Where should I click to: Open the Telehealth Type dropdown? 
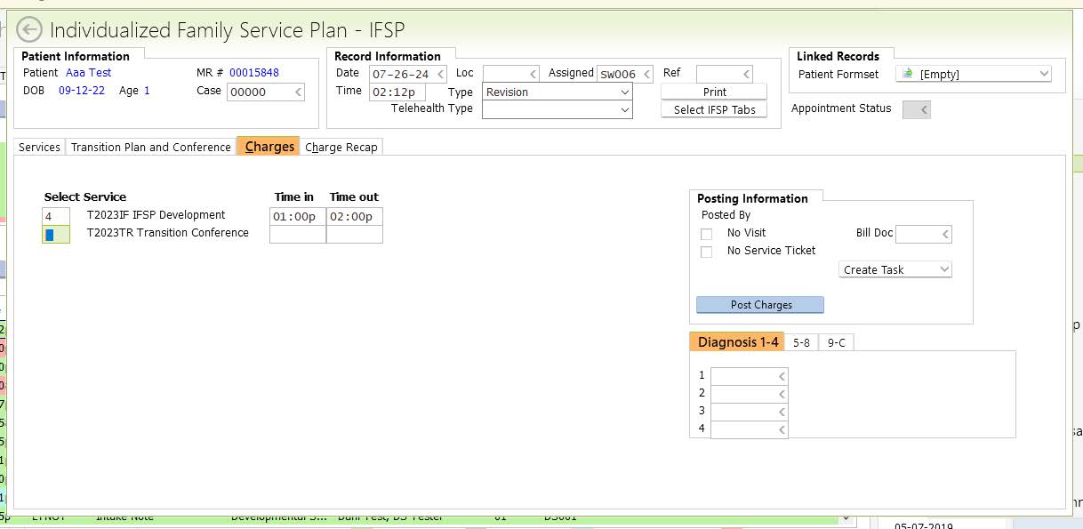624,109
